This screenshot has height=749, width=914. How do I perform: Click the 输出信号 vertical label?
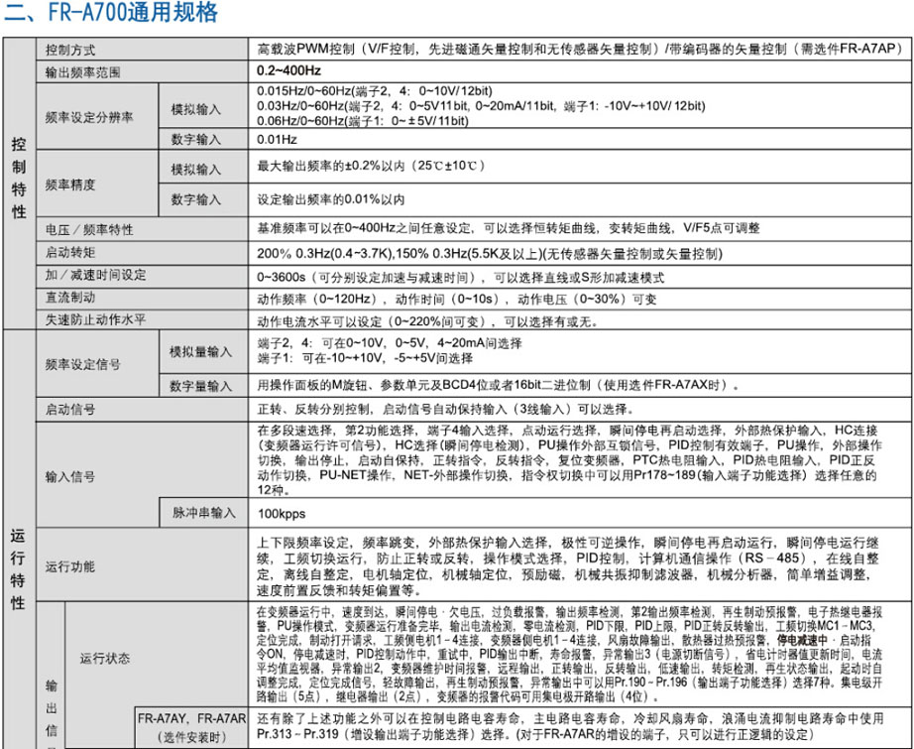coord(51,714)
